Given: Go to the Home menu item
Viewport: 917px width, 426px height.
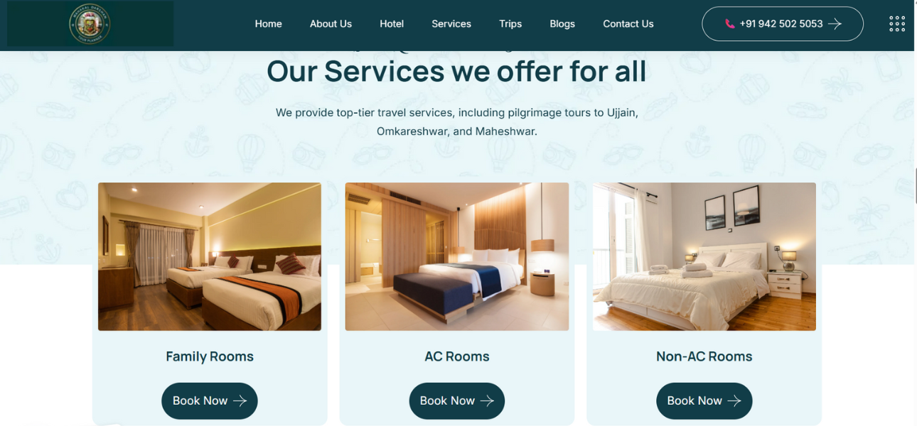Looking at the screenshot, I should [269, 23].
